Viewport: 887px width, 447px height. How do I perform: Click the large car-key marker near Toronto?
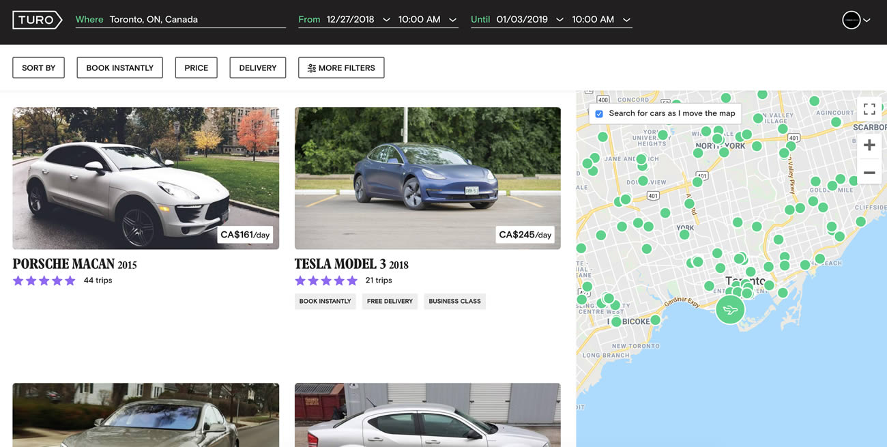tap(730, 310)
